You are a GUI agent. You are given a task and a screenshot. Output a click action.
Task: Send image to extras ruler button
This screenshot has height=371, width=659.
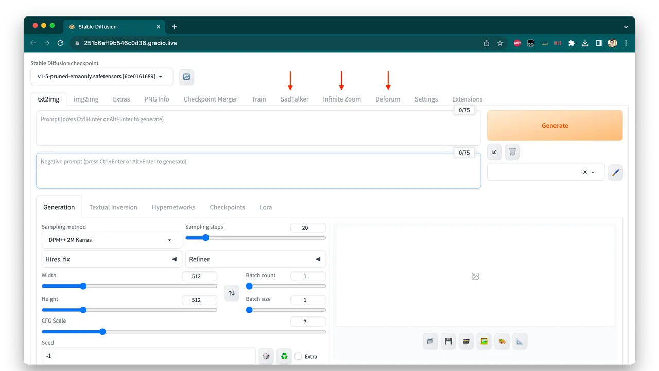pyautogui.click(x=520, y=341)
